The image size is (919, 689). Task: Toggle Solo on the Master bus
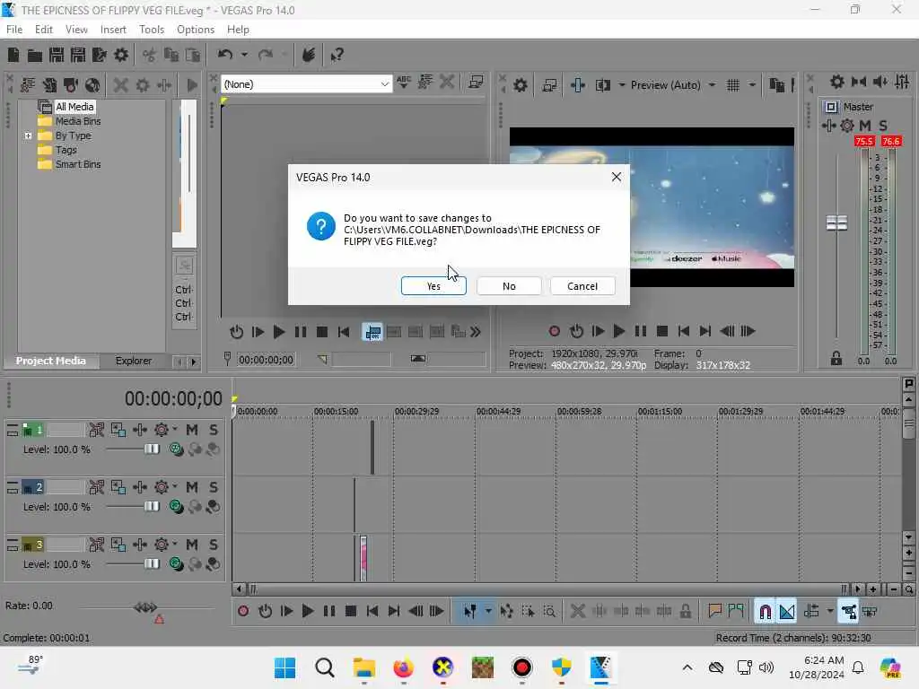click(x=883, y=126)
